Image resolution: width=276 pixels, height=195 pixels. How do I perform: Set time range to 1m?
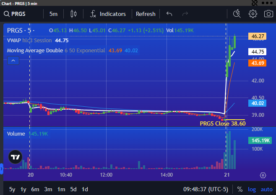[x=61, y=190]
